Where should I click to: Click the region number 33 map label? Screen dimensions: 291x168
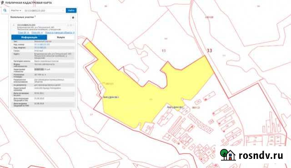click(209, 51)
